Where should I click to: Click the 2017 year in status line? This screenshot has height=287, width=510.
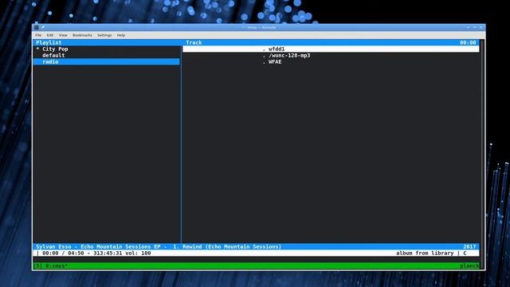(469, 246)
